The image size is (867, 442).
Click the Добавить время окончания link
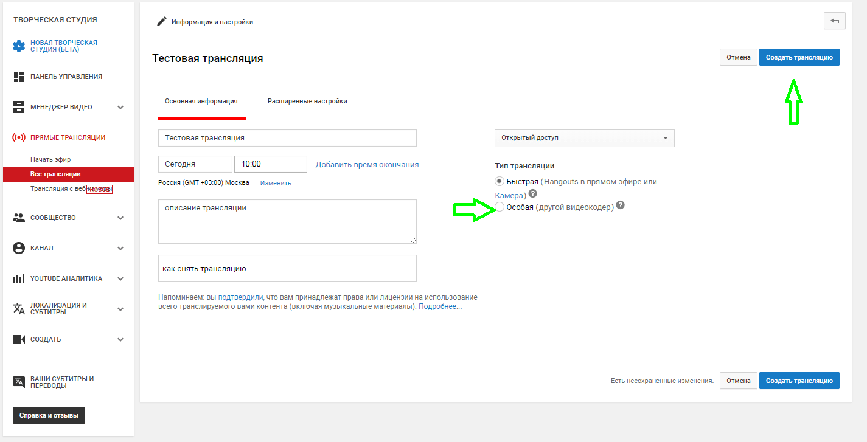pyautogui.click(x=367, y=165)
